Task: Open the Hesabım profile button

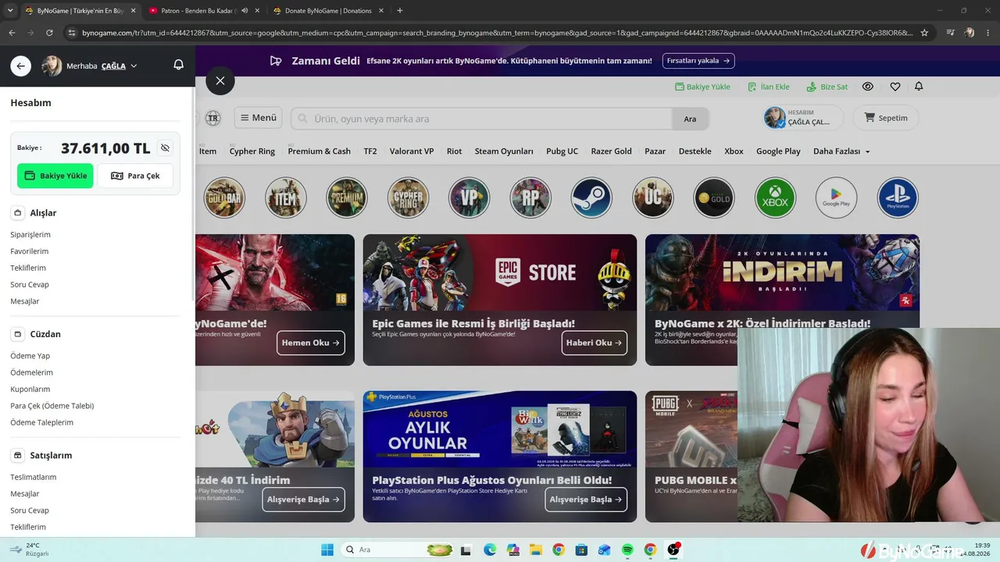Action: [x=803, y=118]
